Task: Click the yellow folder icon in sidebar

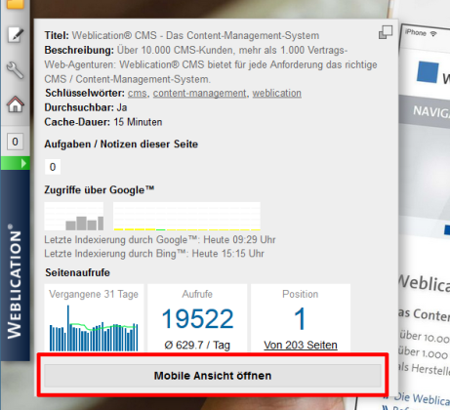Action: click(16, 4)
